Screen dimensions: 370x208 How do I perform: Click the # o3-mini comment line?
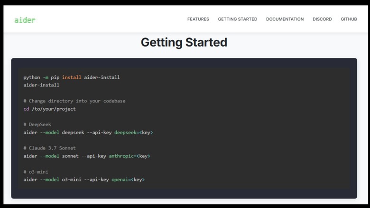(x=36, y=172)
